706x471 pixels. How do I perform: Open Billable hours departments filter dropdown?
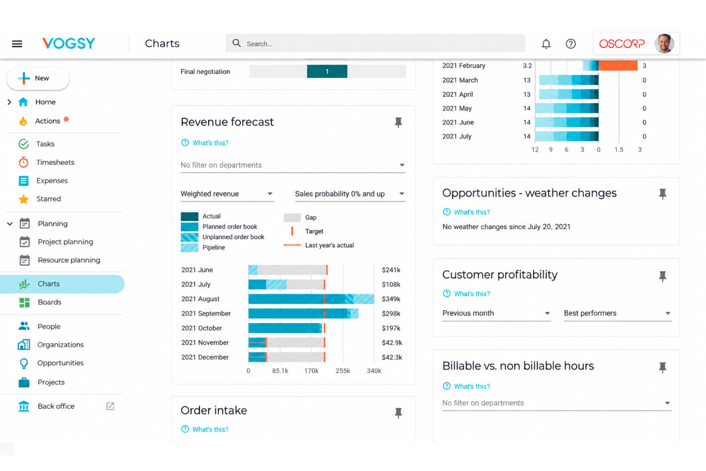point(557,403)
